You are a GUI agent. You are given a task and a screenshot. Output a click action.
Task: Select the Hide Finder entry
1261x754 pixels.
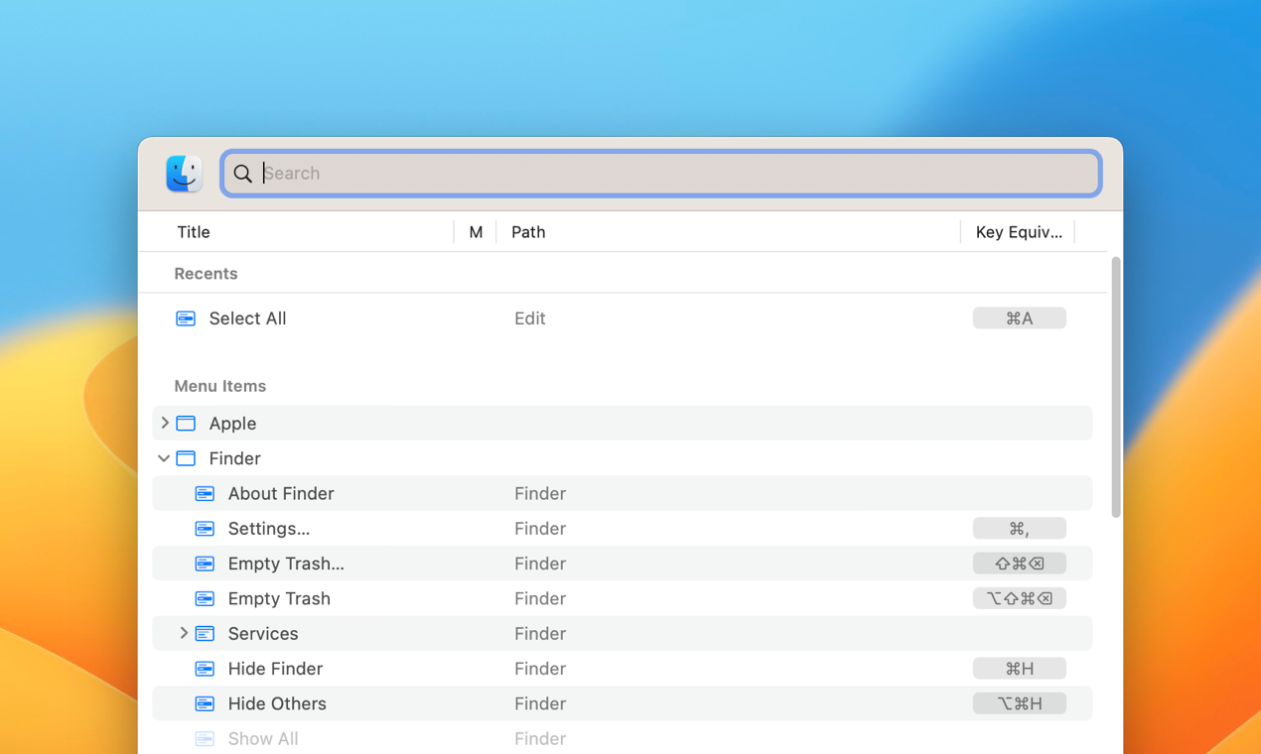(x=275, y=669)
